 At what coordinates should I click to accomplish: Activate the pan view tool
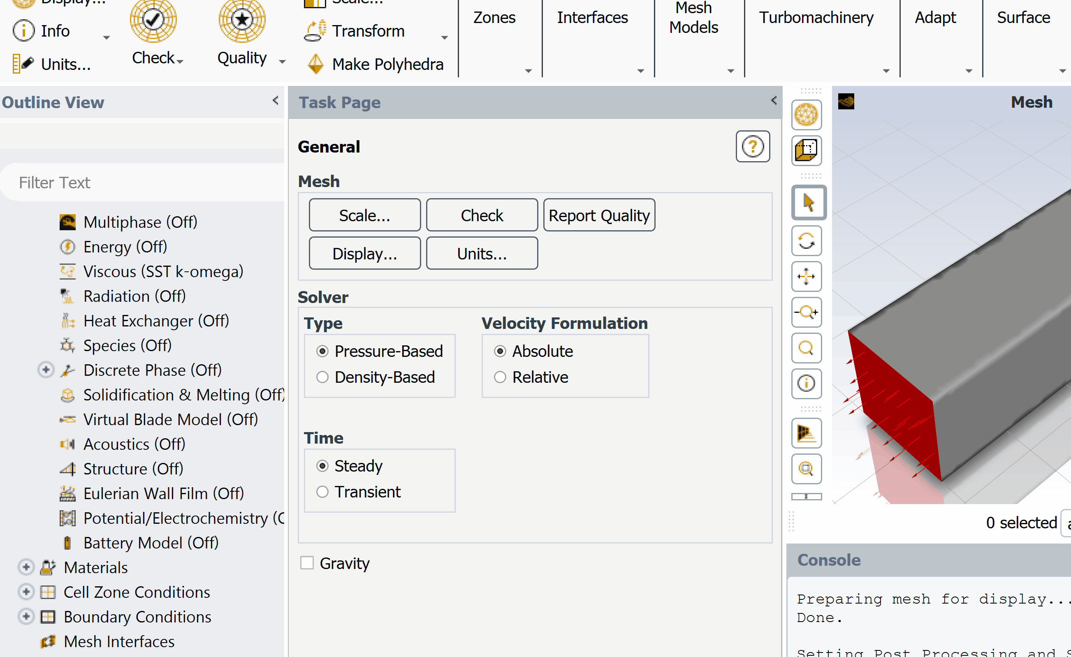coord(806,276)
